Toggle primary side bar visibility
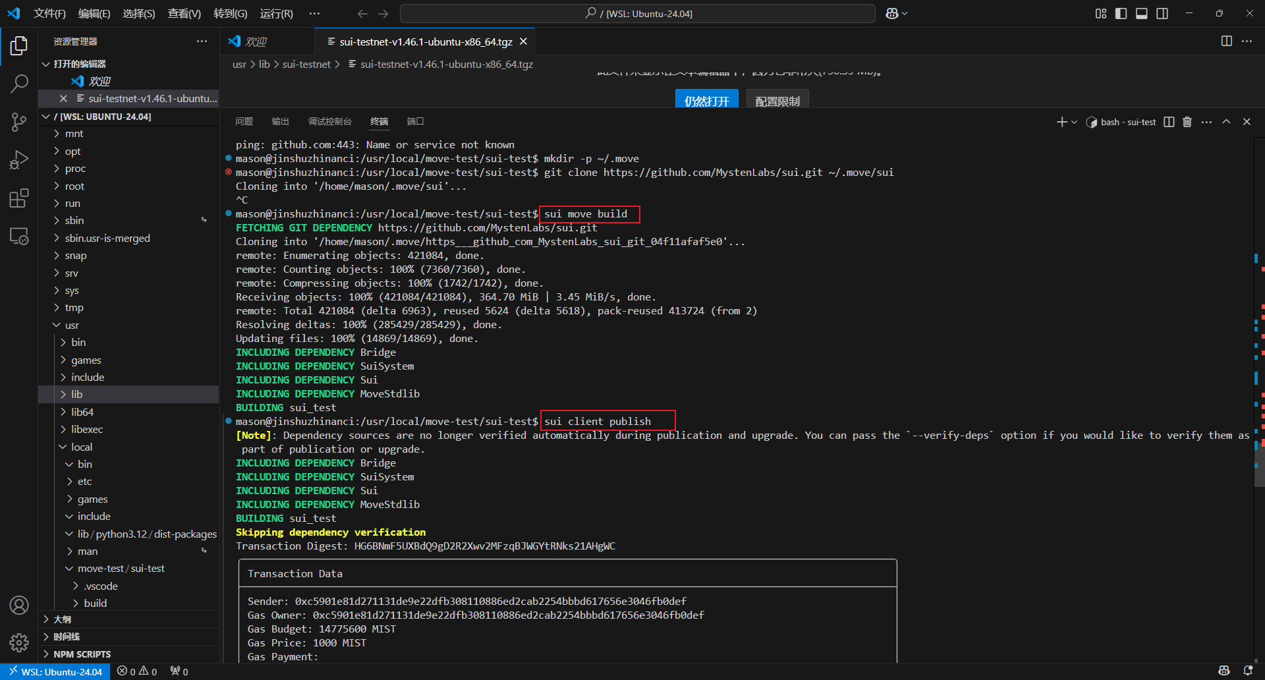 coord(1121,13)
